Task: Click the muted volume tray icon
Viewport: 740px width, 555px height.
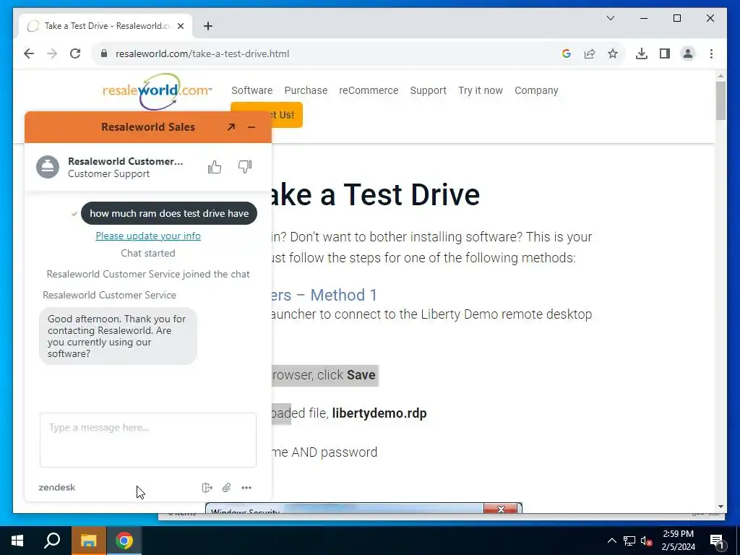Action: (x=647, y=541)
